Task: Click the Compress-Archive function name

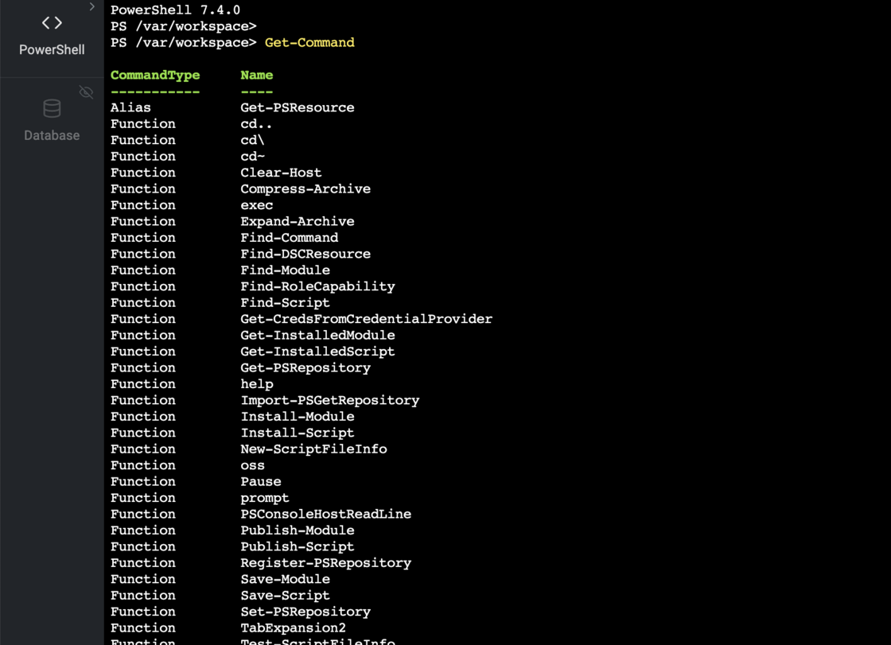Action: tap(305, 188)
